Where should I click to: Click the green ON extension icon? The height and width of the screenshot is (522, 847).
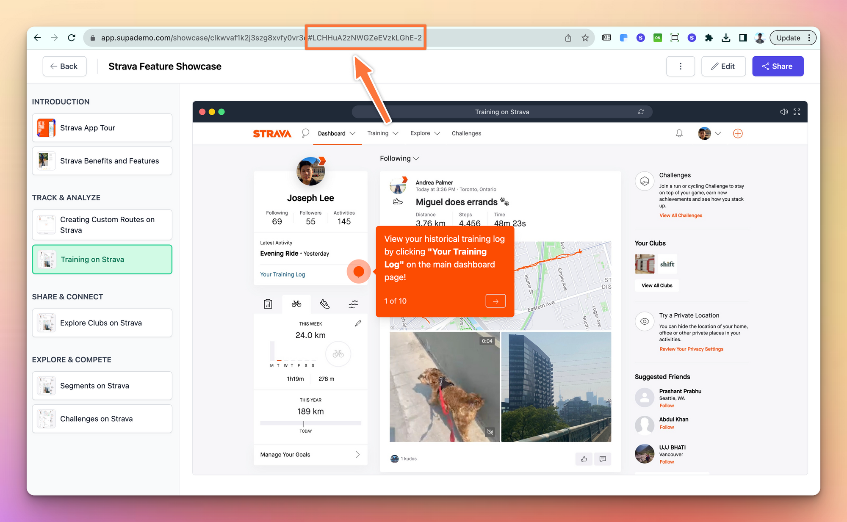coord(657,38)
